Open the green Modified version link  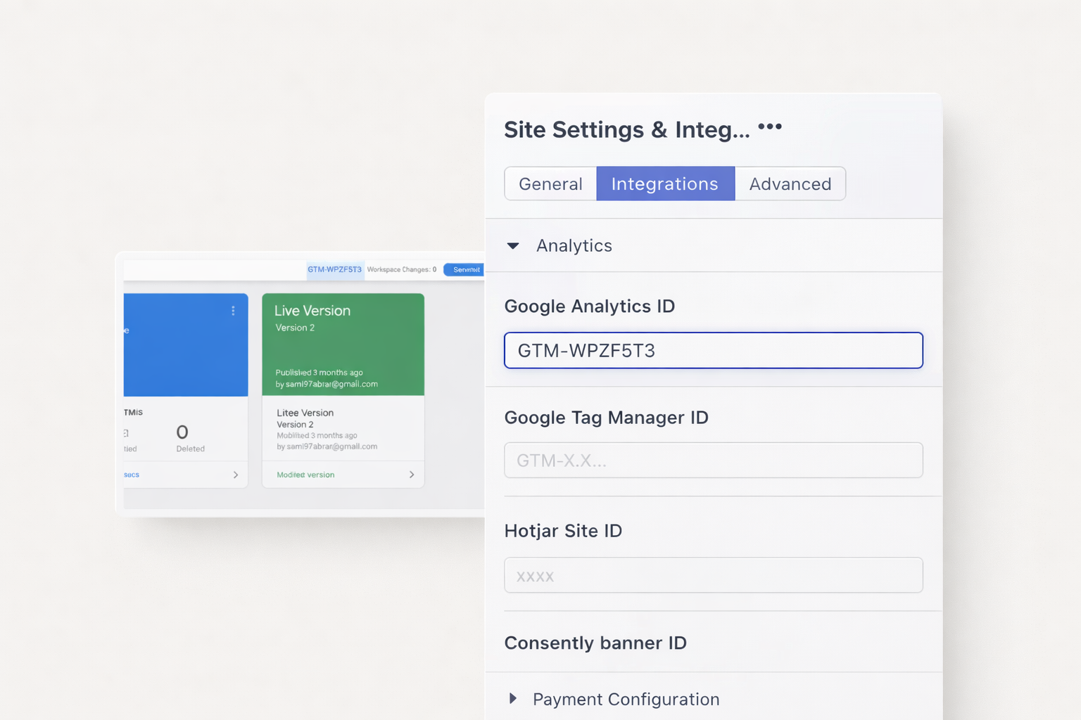coord(305,475)
